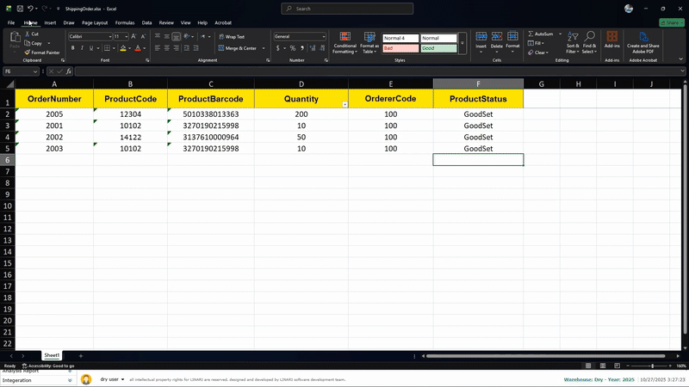The width and height of the screenshot is (689, 387).
Task: Toggle Bold formatting
Action: tap(73, 48)
